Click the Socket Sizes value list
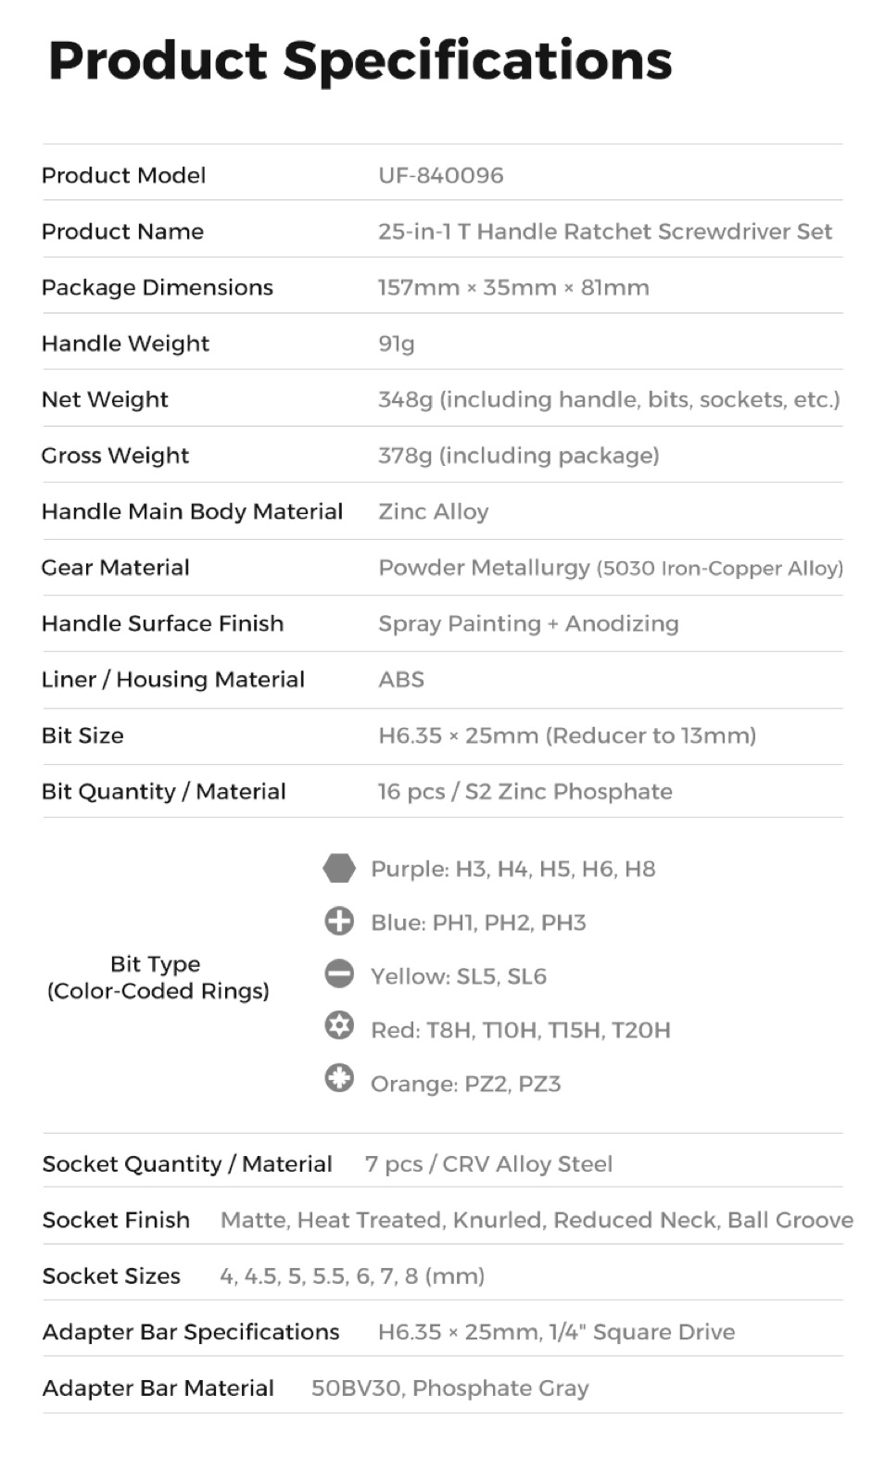 [x=352, y=1276]
